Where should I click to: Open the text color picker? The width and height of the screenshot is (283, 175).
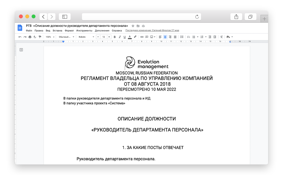[130, 37]
